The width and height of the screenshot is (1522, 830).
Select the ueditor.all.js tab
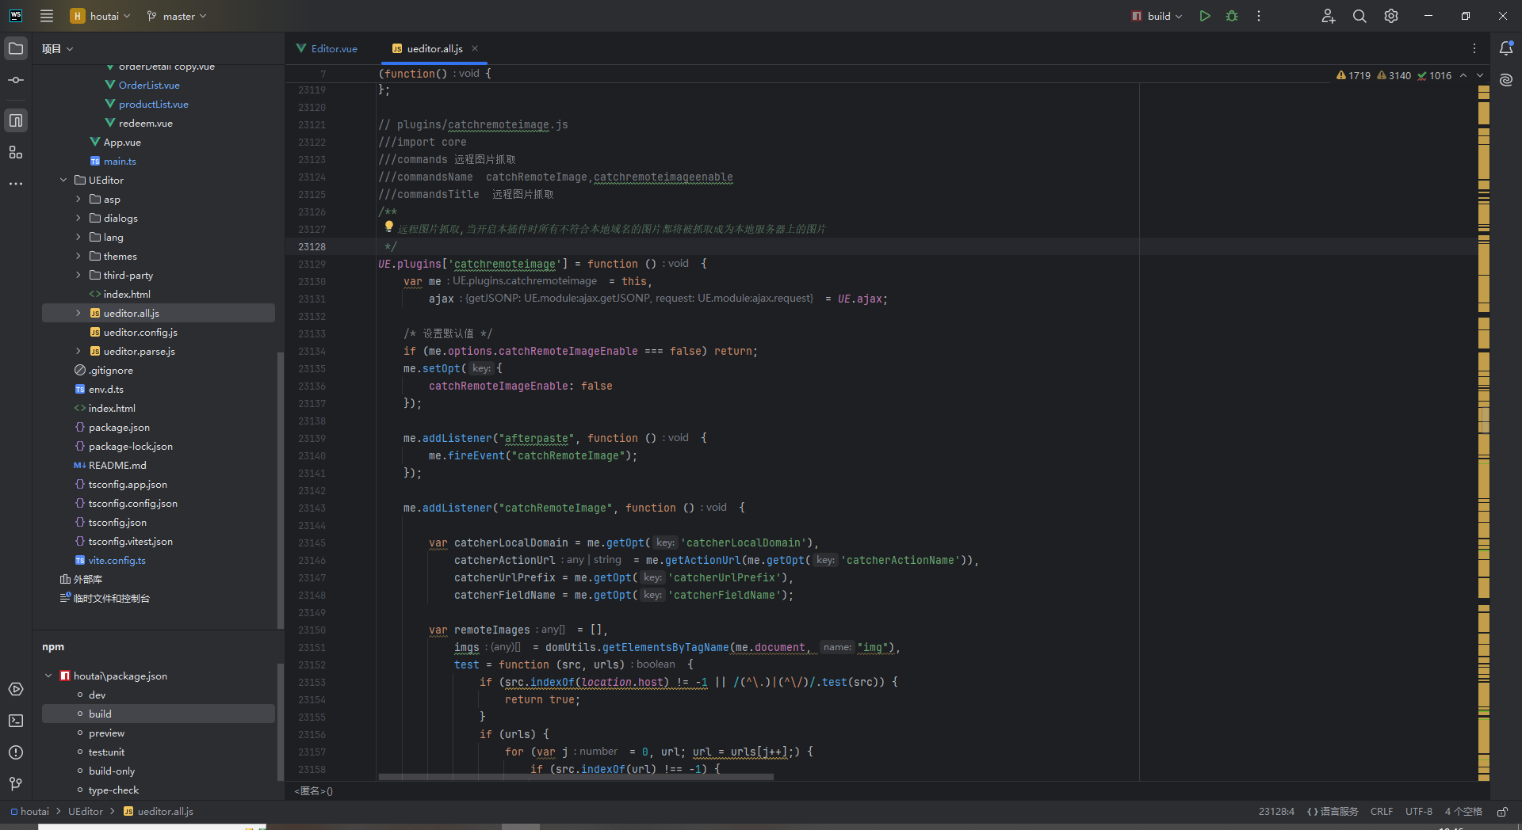(434, 48)
